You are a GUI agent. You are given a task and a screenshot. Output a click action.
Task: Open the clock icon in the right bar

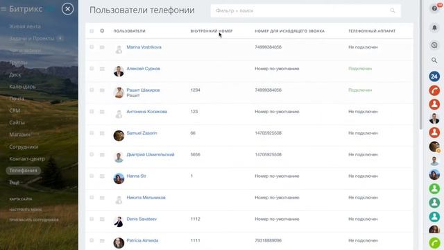tap(434, 45)
